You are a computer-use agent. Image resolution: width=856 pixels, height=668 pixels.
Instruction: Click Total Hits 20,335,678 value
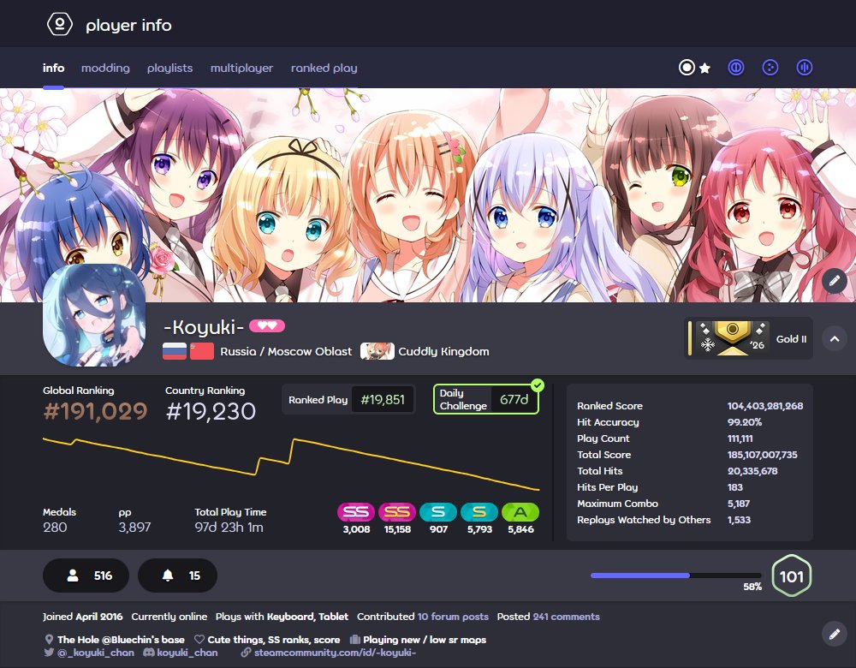pos(752,471)
